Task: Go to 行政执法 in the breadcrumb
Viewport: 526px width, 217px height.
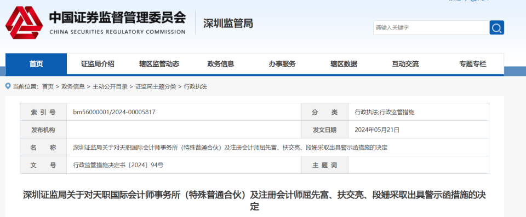Action: pos(196,87)
